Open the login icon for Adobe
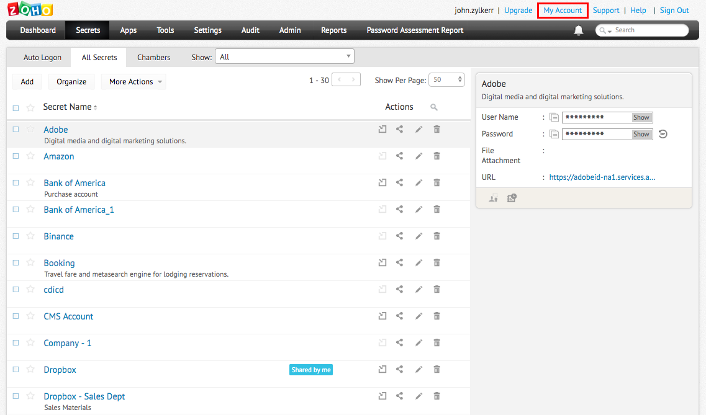This screenshot has height=415, width=706. [382, 130]
